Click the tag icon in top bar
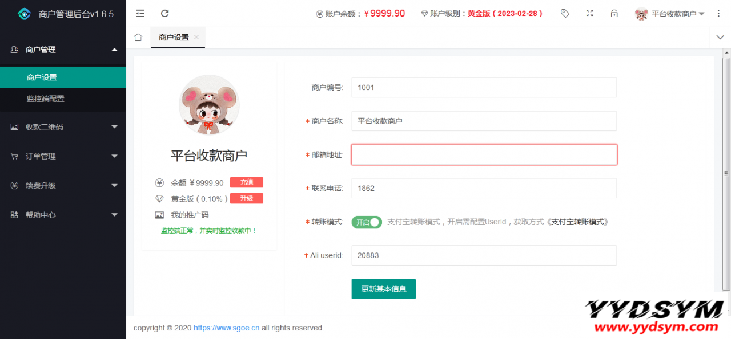The image size is (731, 339). [x=565, y=13]
